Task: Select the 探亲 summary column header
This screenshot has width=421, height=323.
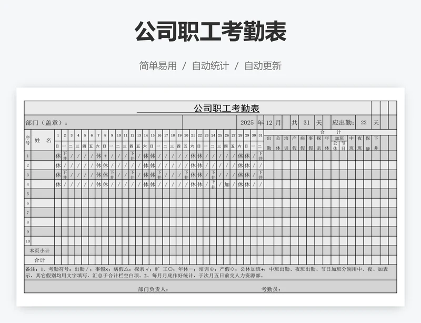Action: tap(319, 143)
